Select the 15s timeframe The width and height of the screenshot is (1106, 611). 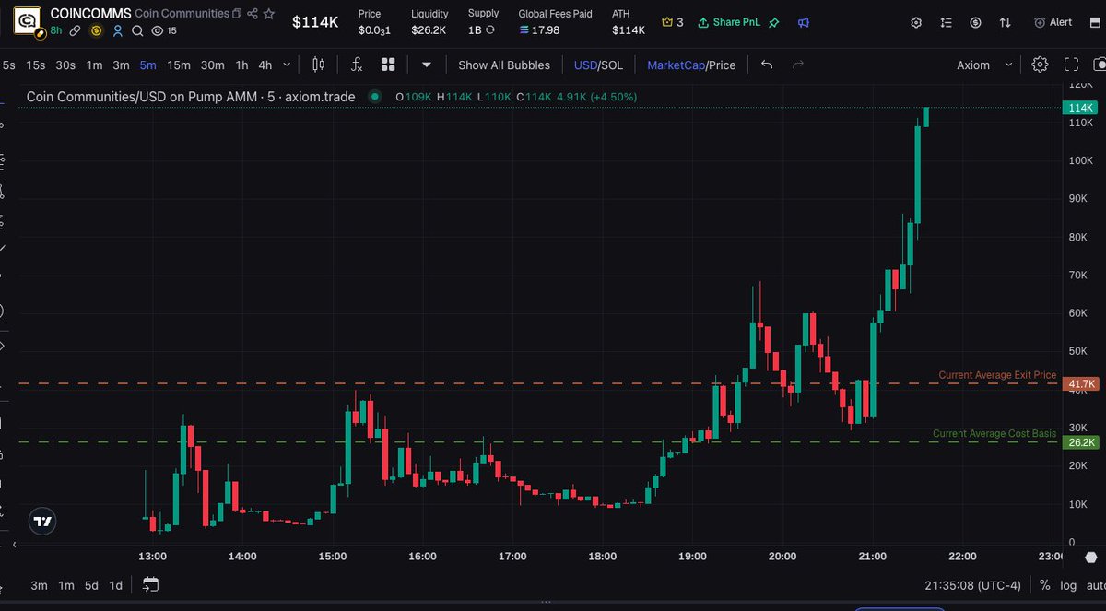click(35, 65)
